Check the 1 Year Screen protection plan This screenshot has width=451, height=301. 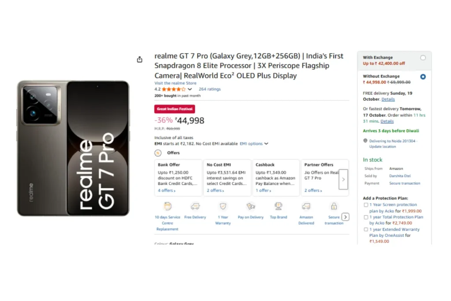coord(366,205)
